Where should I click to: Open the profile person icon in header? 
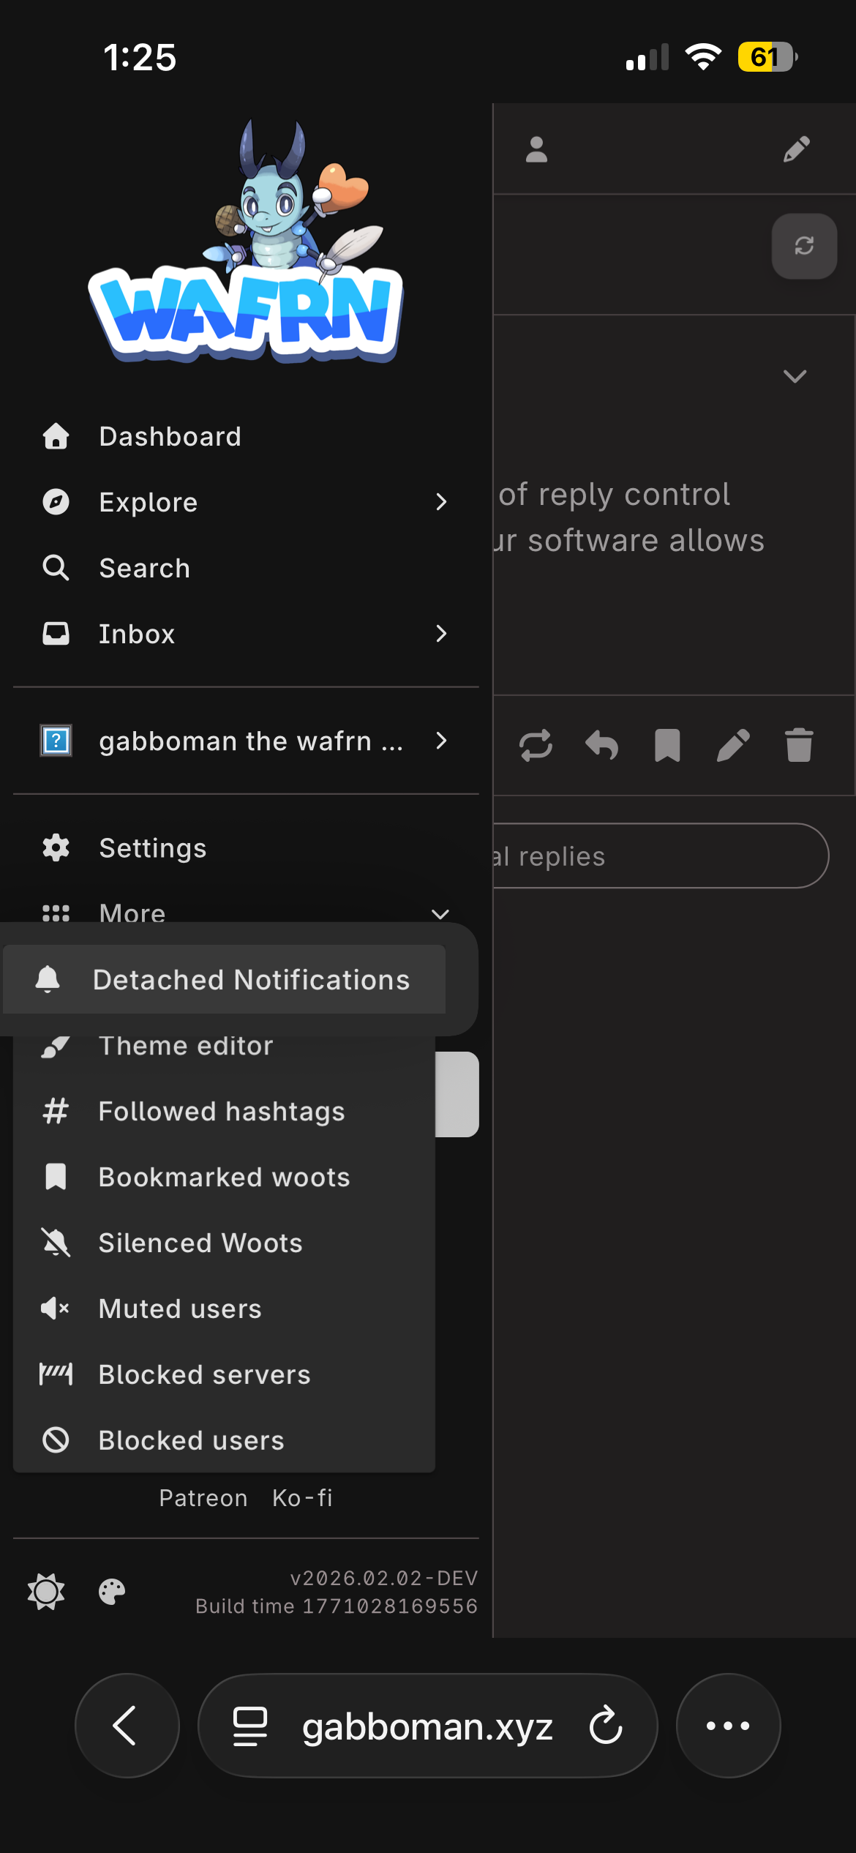536,150
